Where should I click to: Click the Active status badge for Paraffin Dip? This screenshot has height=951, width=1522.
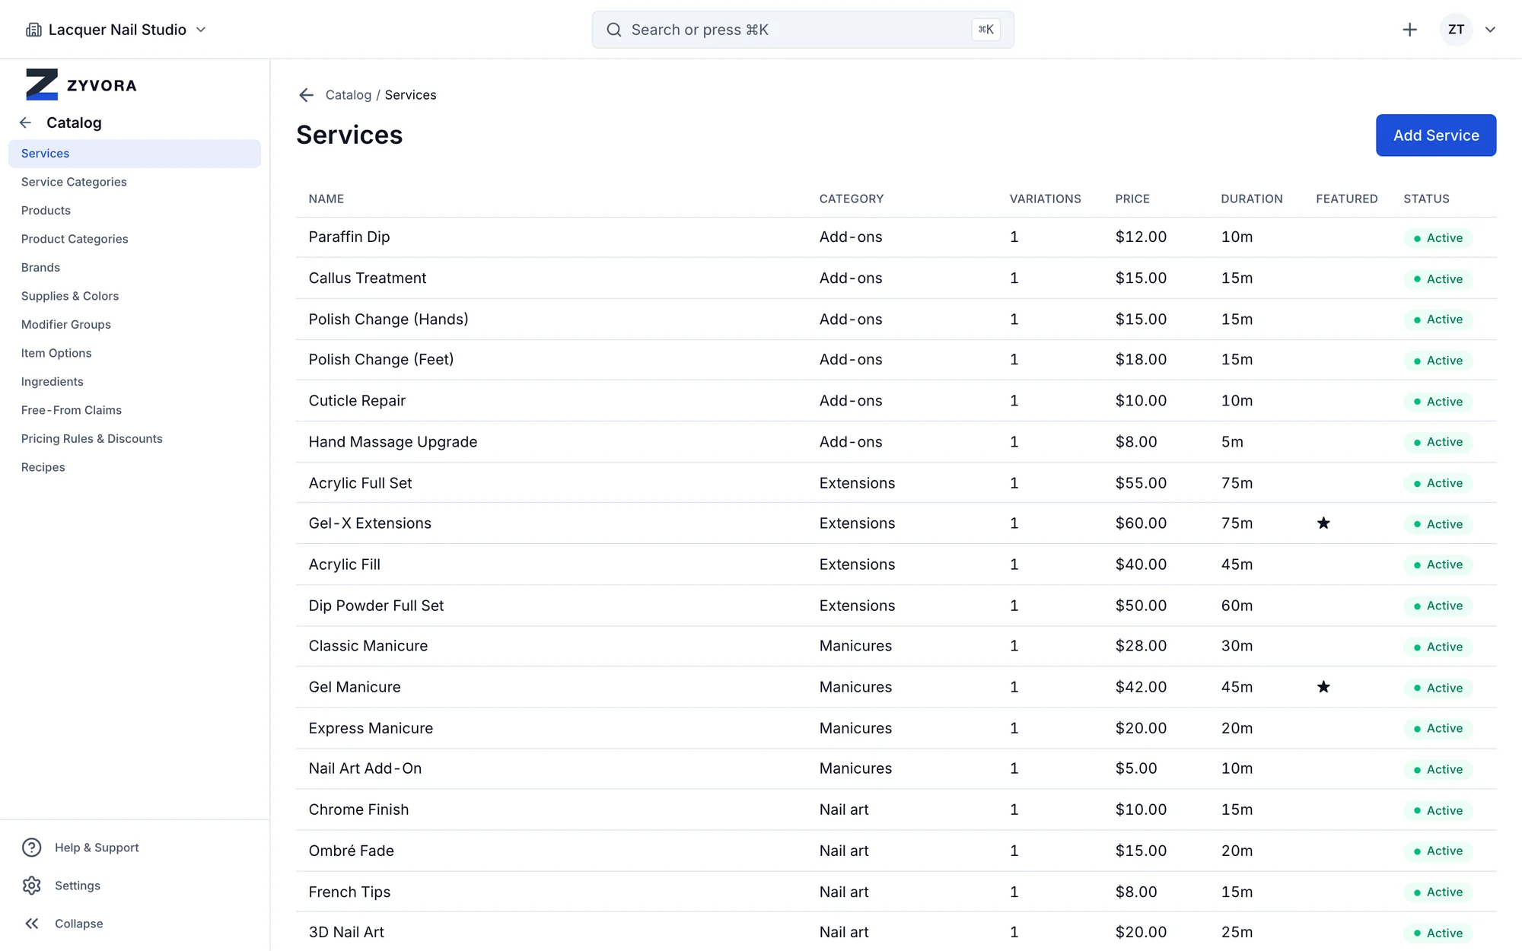pos(1438,238)
